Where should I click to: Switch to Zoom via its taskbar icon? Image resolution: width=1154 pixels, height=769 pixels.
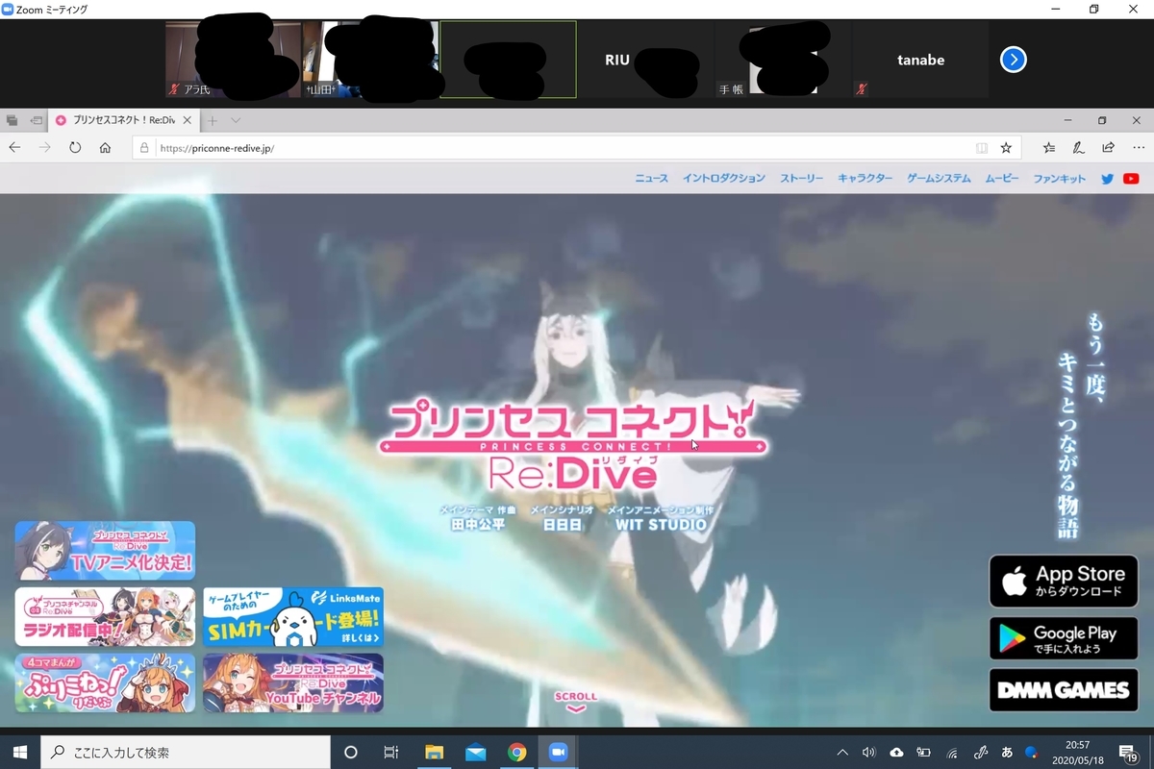[559, 752]
